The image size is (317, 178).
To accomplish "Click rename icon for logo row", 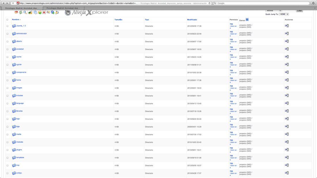I will click(287, 119).
